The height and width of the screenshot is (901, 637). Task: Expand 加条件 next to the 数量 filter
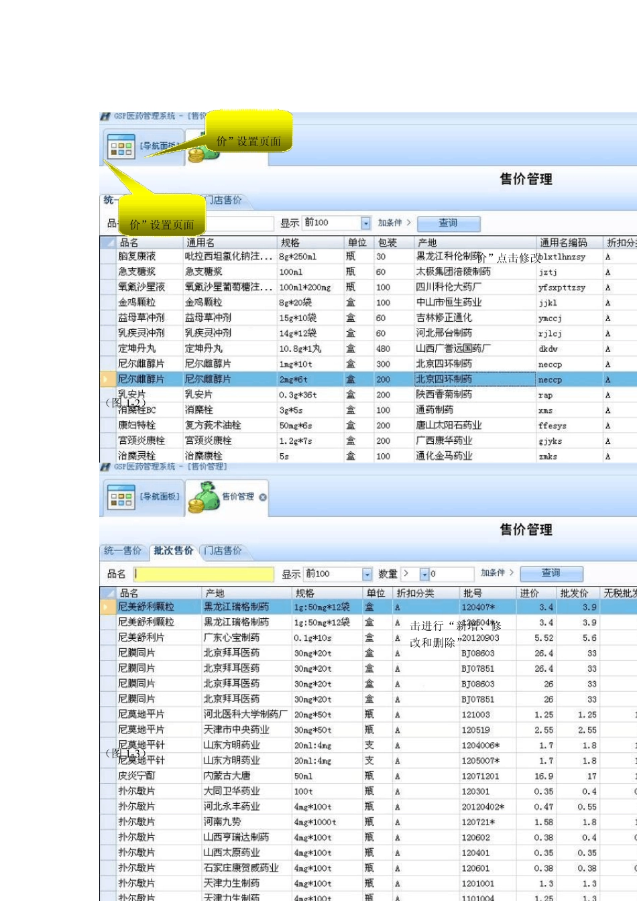[x=498, y=573]
